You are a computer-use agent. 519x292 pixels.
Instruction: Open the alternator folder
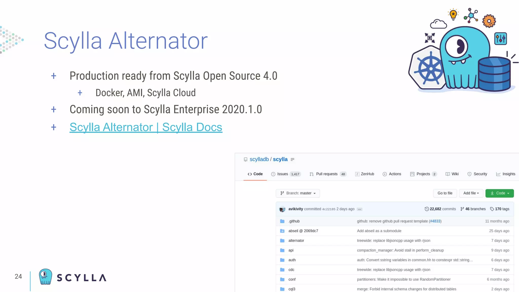tap(296, 241)
